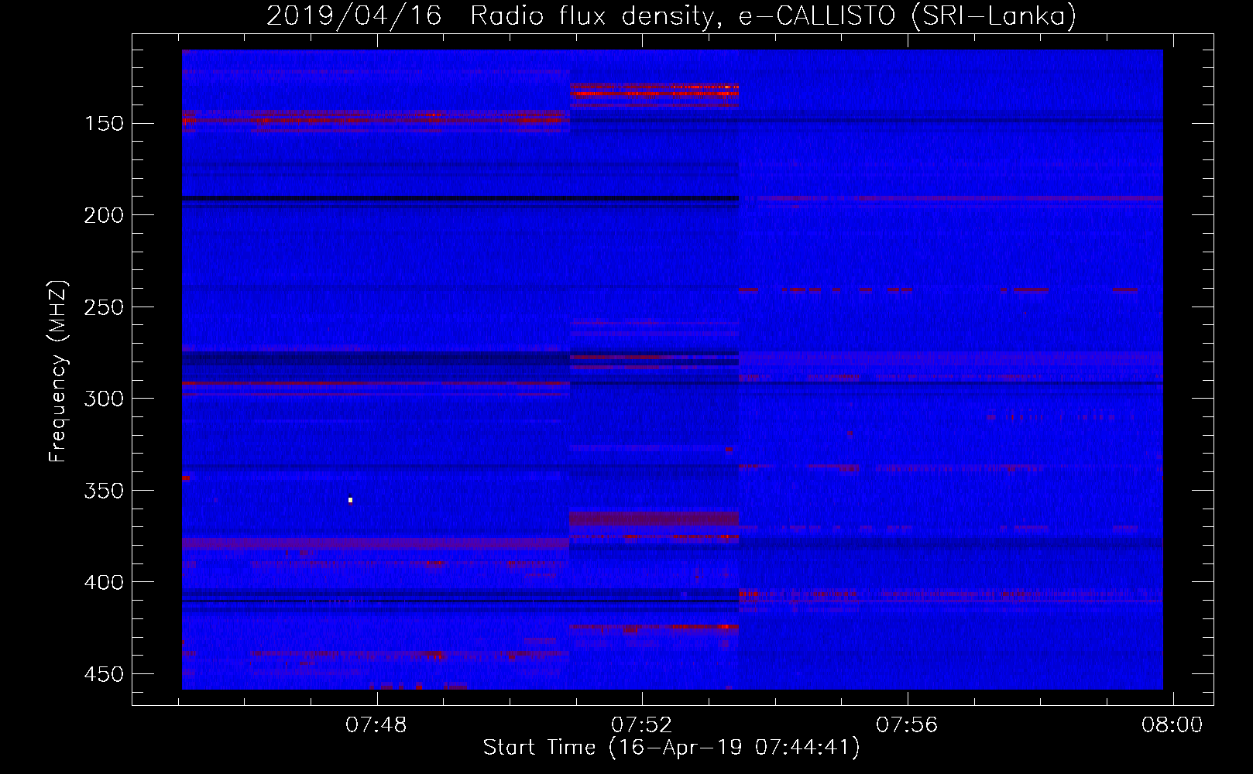The width and height of the screenshot is (1253, 774).
Task: Click the 450 frequency tick label
Action: pos(104,674)
